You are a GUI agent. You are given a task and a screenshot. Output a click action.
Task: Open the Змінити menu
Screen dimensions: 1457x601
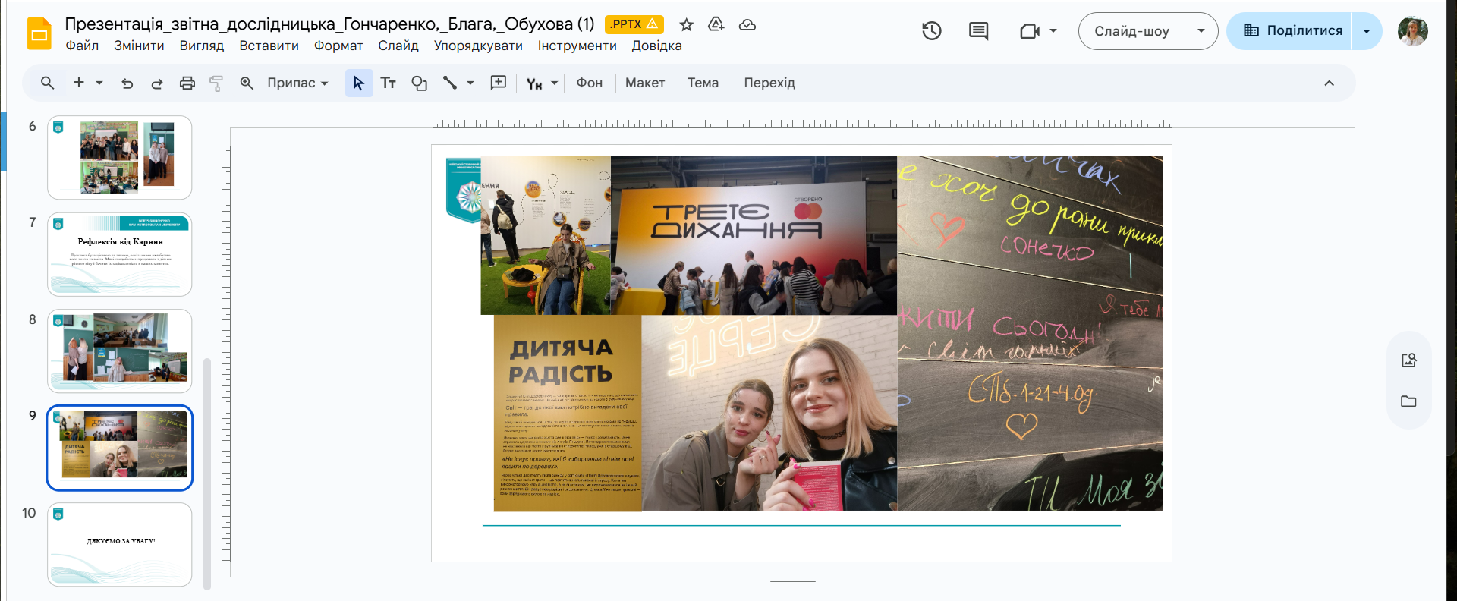pyautogui.click(x=139, y=46)
